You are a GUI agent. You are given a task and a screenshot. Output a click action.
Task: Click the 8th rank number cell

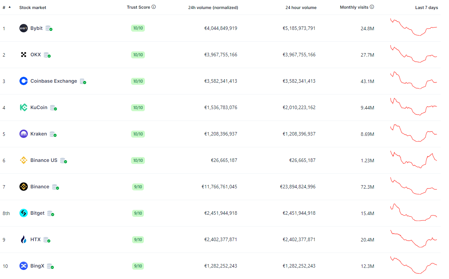tap(6, 213)
